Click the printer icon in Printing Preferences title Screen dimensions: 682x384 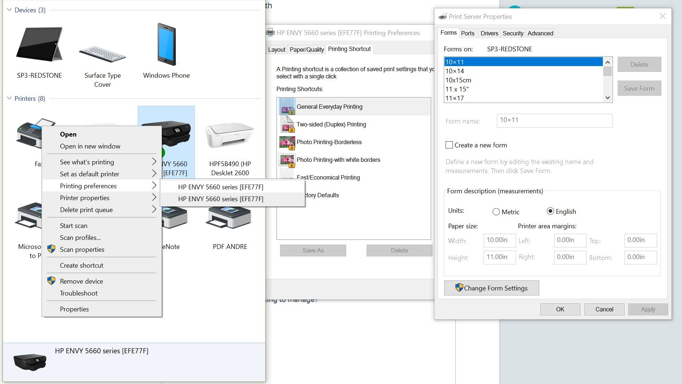point(270,33)
